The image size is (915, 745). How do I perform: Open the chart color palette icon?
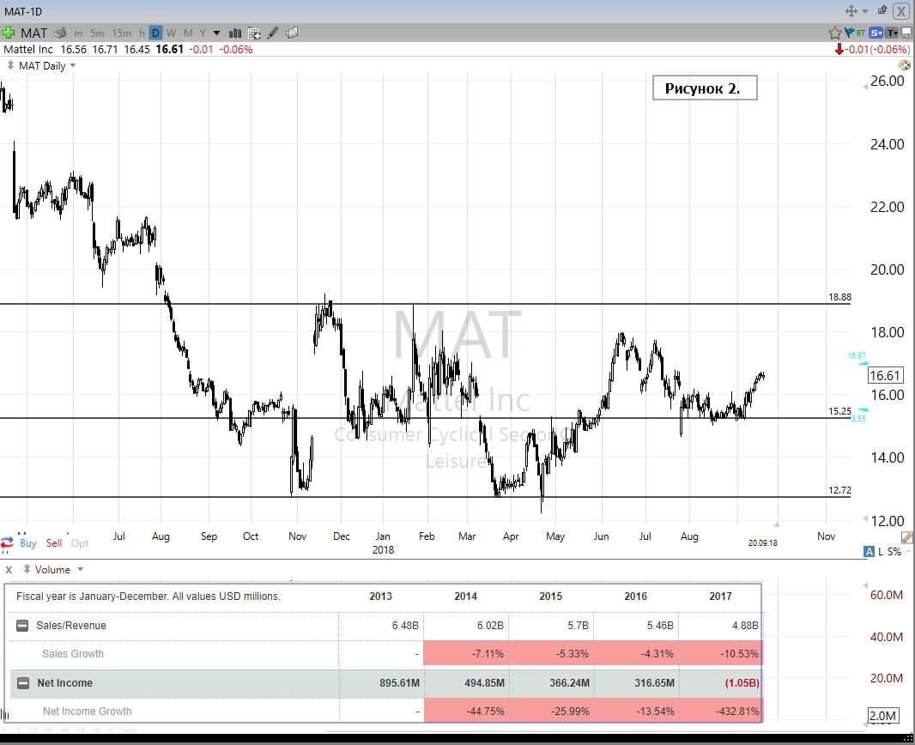coord(904,65)
